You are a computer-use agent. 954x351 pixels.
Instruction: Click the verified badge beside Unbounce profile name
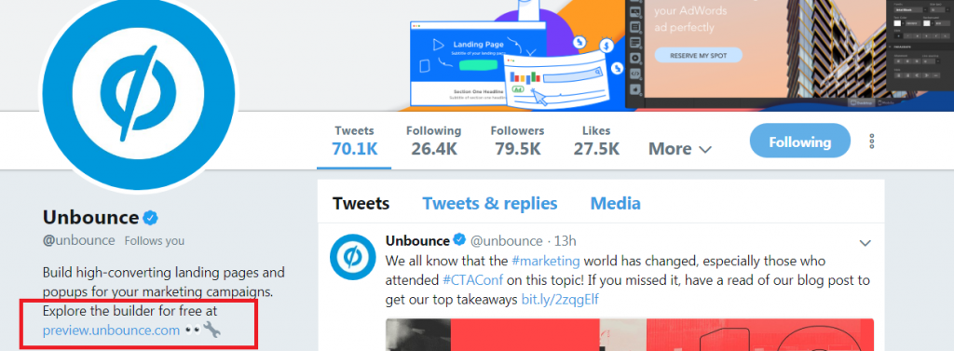click(151, 217)
